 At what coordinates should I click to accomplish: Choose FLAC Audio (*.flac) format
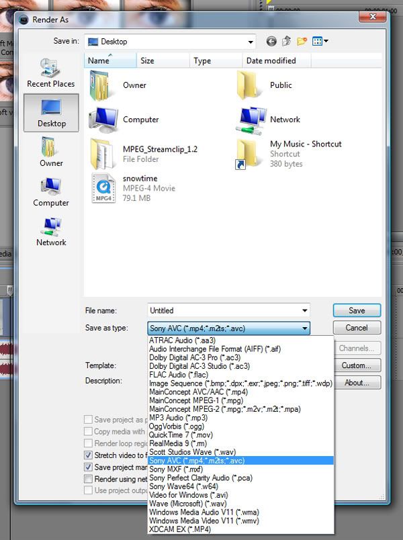[x=240, y=375]
